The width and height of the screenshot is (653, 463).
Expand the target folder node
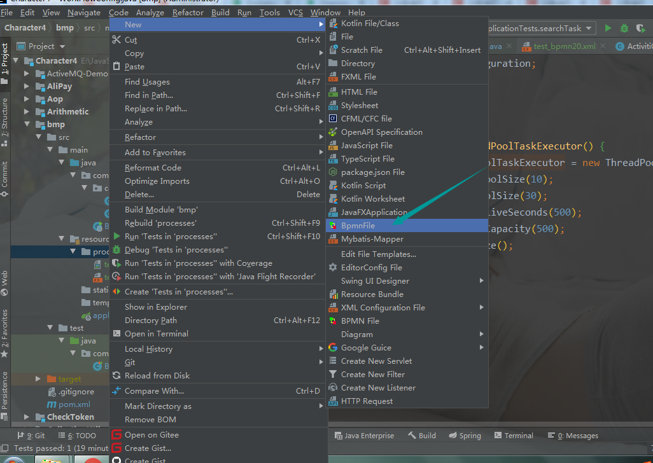point(38,378)
